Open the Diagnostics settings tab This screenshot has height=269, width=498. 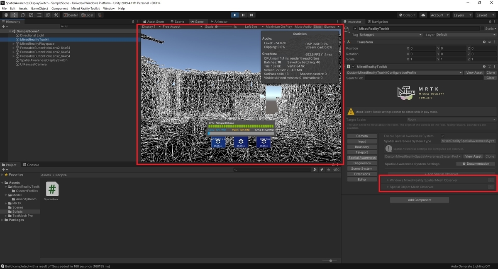tap(362, 163)
